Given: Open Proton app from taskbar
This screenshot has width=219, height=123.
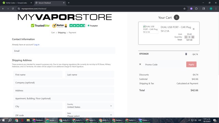Looking at the screenshot, I should [144, 120].
